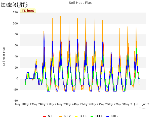Click the vertical Soil Heat Flux axis label
This screenshot has height=121, width=161.
coord(4,56)
